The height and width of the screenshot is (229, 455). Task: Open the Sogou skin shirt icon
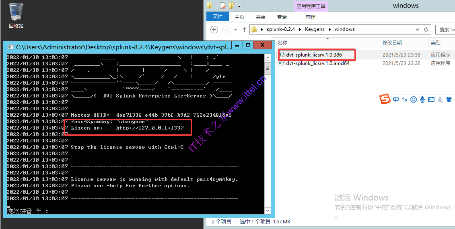(x=449, y=99)
